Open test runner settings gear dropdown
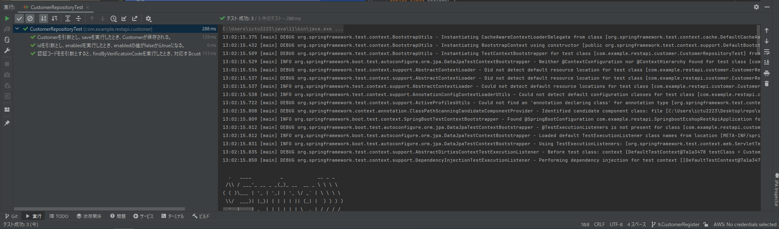The image size is (779, 229). [148, 18]
